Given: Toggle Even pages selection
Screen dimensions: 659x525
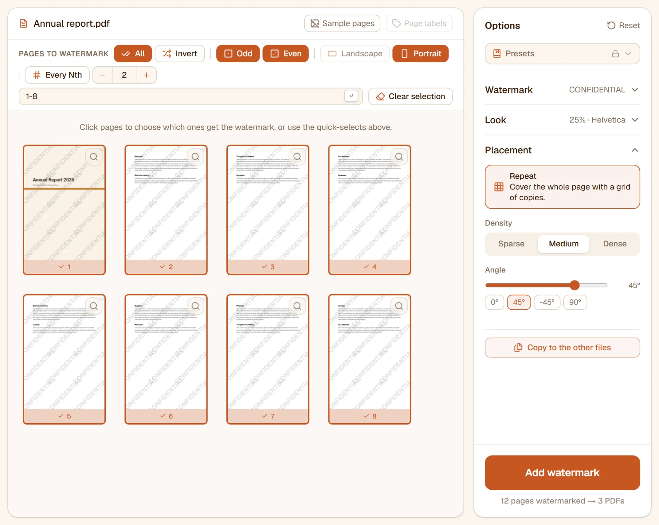Looking at the screenshot, I should coord(286,53).
